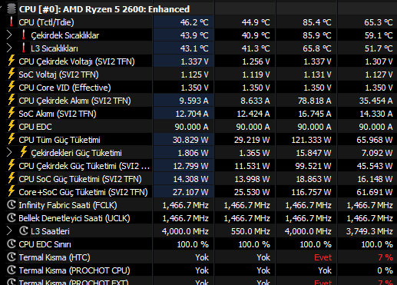Select the Termal Kısma (HTC) label
The height and width of the screenshot is (285, 397).
click(55, 257)
